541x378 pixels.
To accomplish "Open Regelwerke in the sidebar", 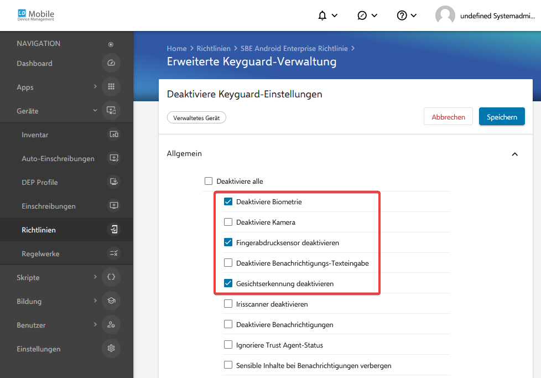I will [x=40, y=254].
